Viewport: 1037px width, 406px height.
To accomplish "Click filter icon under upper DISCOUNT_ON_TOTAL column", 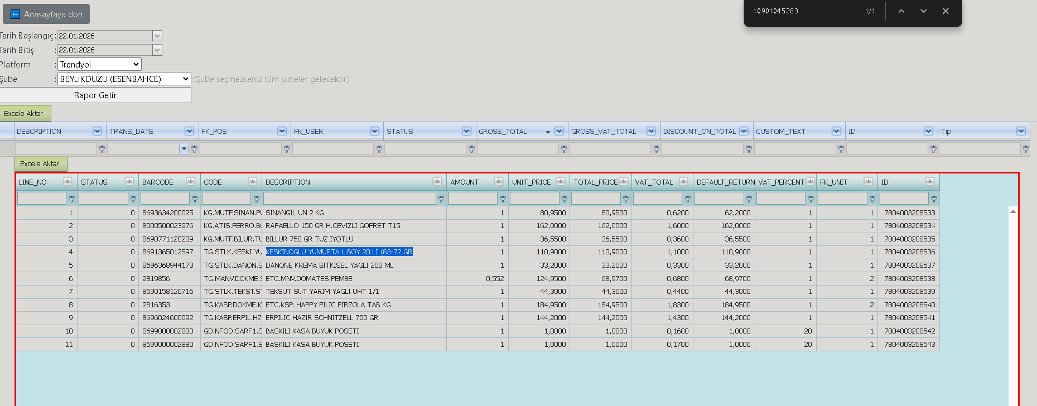I will point(749,149).
